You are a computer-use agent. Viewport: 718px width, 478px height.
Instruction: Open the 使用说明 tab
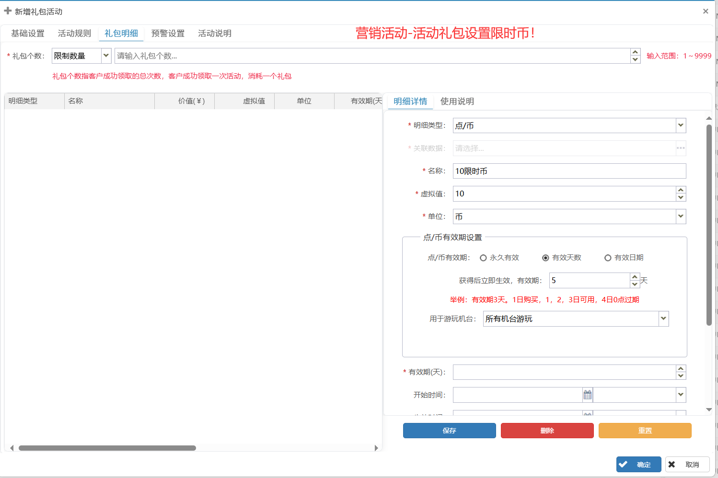click(457, 102)
